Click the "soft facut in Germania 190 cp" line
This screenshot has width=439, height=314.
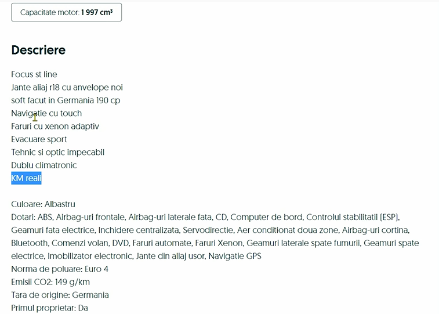[x=66, y=100]
